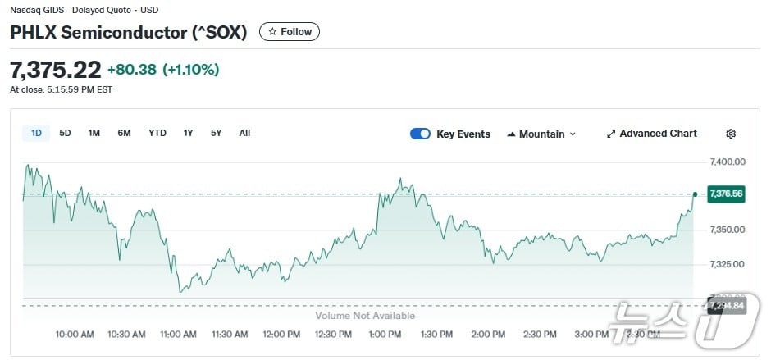Viewport: 771px width, 360px height.
Task: Switch to the 5D time range
Action: pos(65,133)
